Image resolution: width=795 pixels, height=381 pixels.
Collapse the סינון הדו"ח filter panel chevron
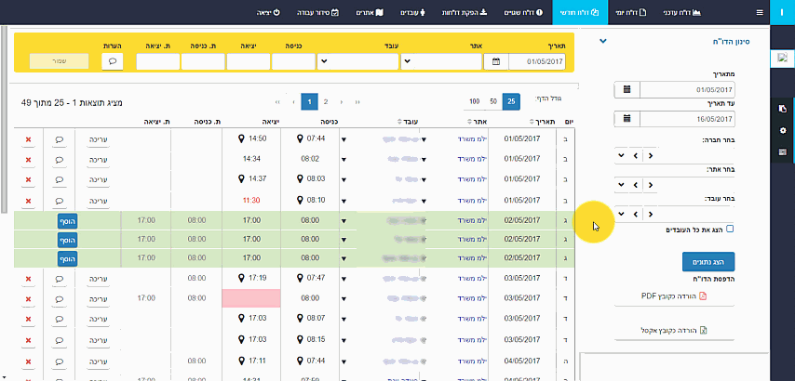coord(603,42)
